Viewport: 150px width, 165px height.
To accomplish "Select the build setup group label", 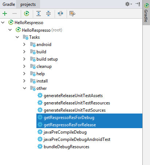I will click(47, 59).
